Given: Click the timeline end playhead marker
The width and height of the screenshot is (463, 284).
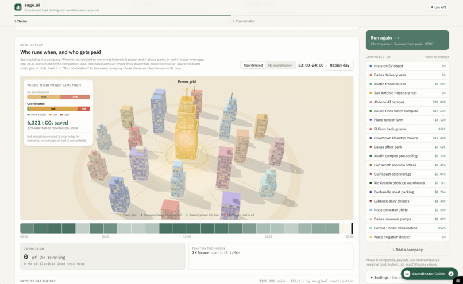Looking at the screenshot, I should click(352, 228).
